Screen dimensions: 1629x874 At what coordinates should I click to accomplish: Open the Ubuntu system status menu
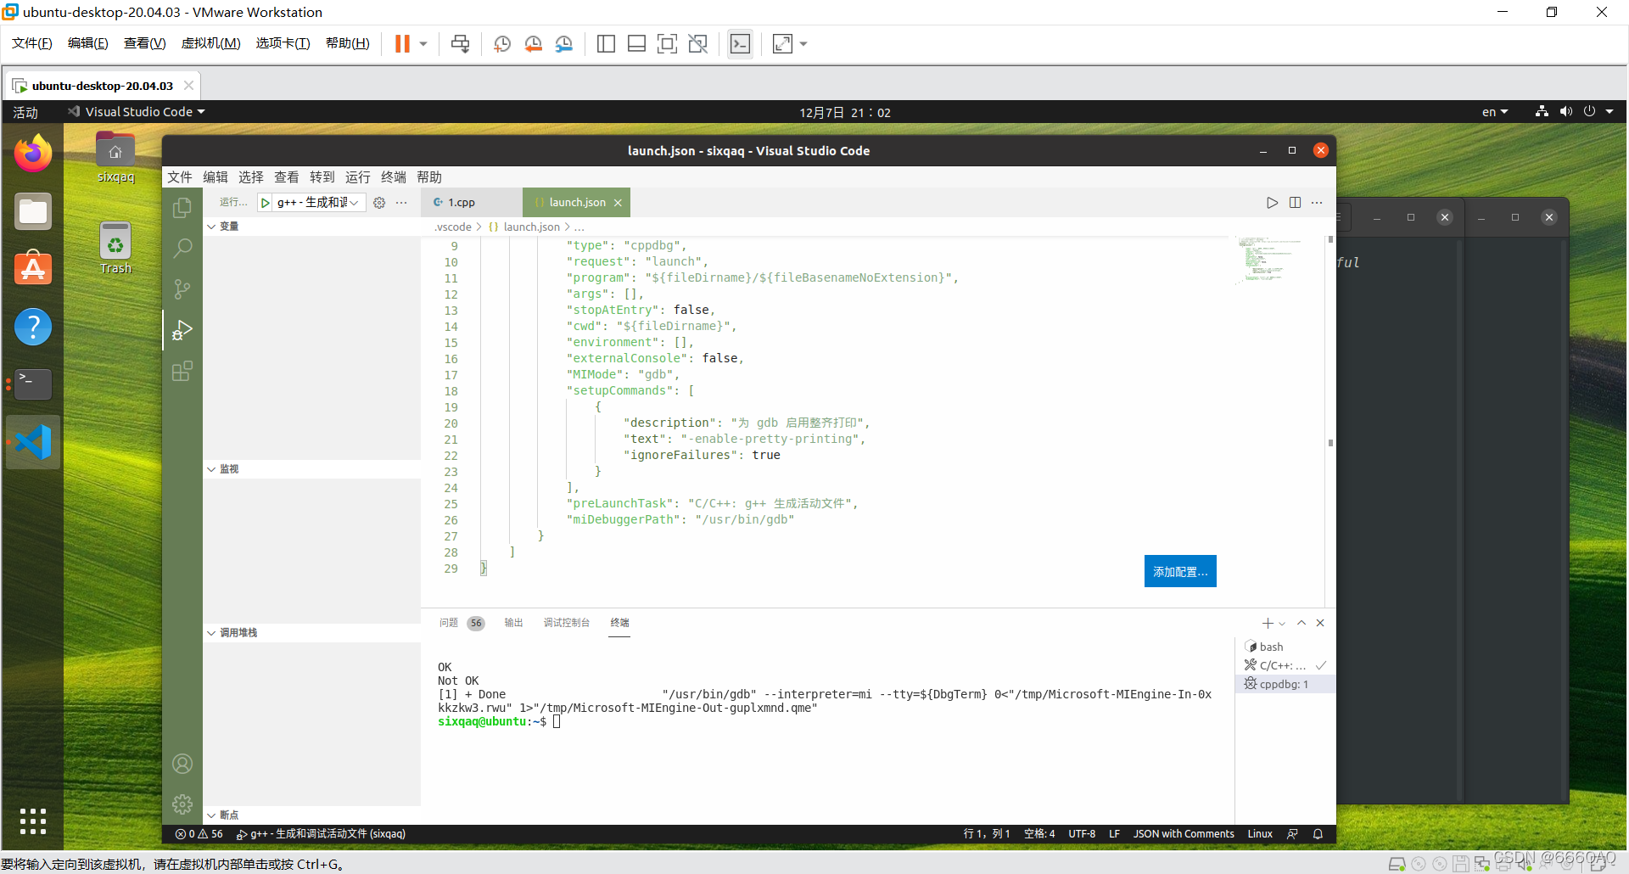tap(1574, 112)
